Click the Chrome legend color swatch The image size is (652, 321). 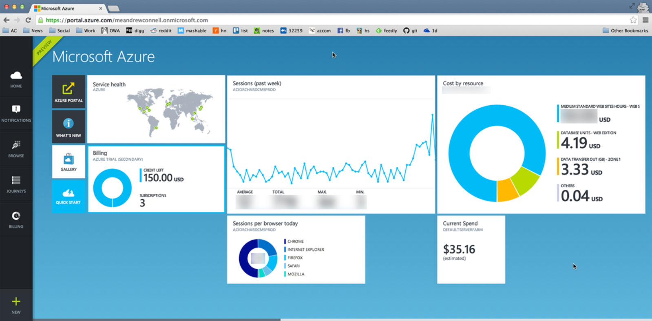(285, 241)
